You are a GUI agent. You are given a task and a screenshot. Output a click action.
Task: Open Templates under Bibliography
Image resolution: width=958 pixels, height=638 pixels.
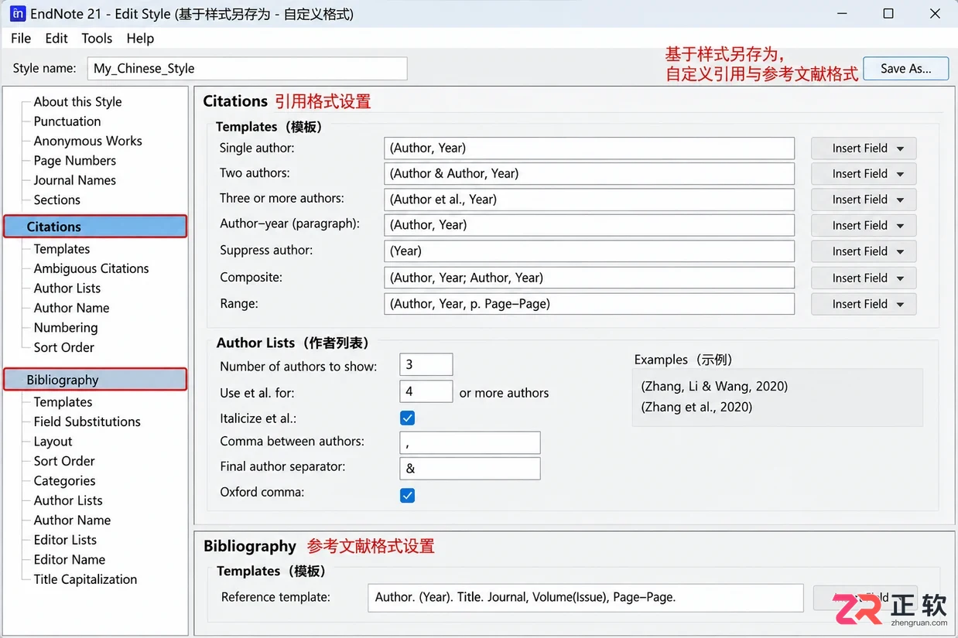63,402
